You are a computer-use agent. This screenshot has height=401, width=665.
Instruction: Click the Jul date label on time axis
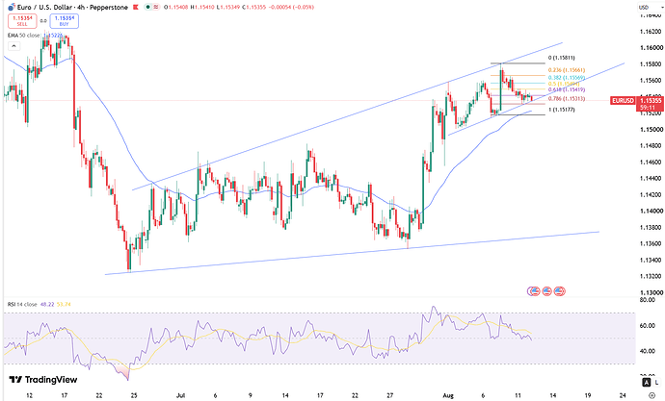coord(180,395)
